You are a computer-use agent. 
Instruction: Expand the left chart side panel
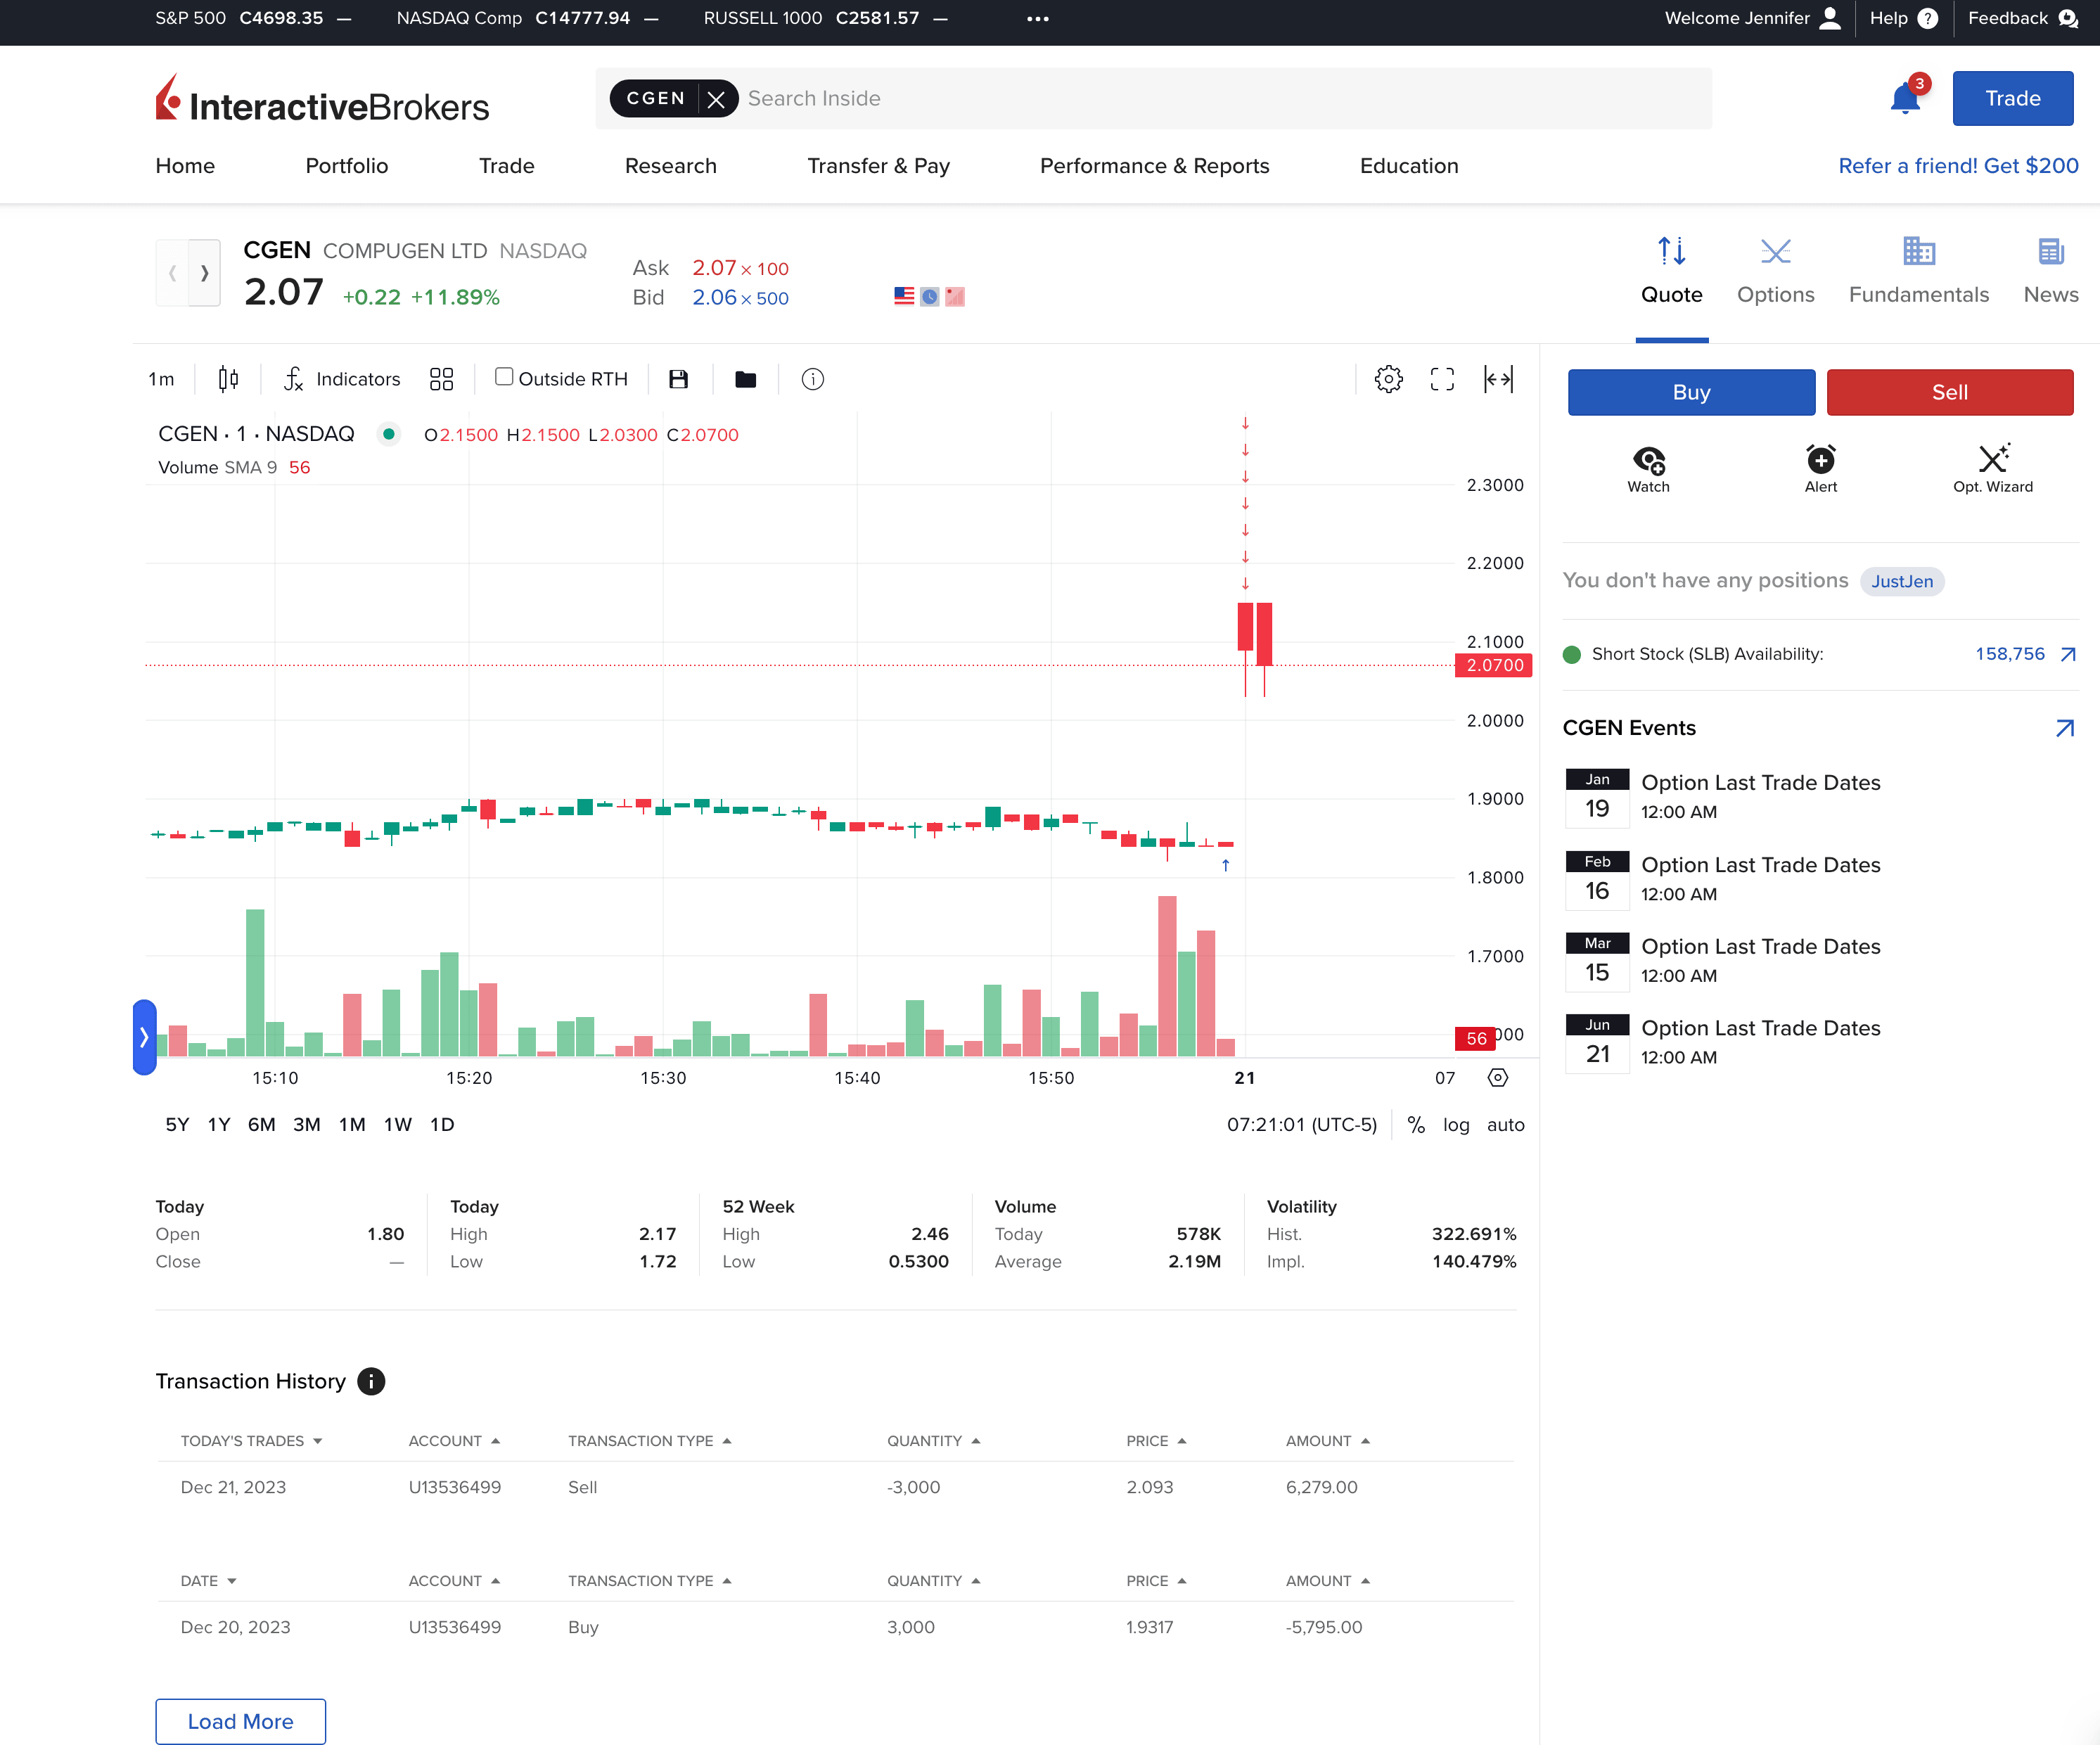(x=144, y=1037)
